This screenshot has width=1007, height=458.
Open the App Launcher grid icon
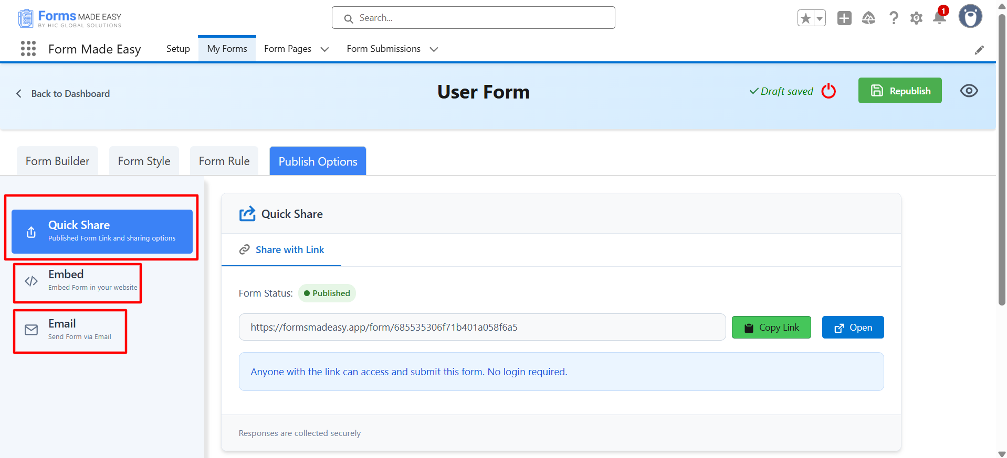[x=28, y=49]
